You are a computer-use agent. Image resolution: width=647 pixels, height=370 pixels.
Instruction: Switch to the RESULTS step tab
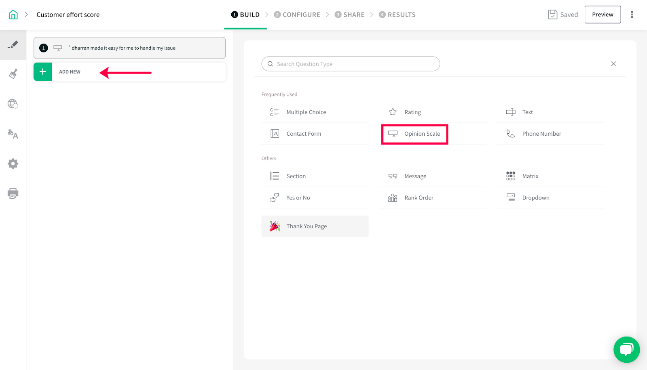click(x=397, y=15)
